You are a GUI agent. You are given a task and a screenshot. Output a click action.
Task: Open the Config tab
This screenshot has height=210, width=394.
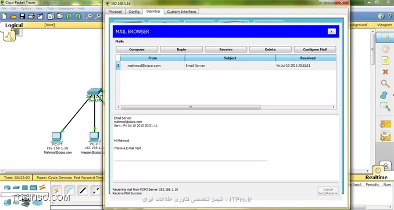134,12
